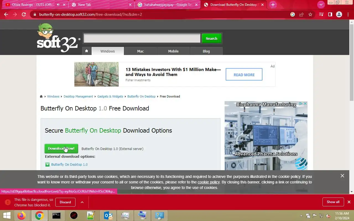
Task: Select the New Tab tab
Action: 101,5
